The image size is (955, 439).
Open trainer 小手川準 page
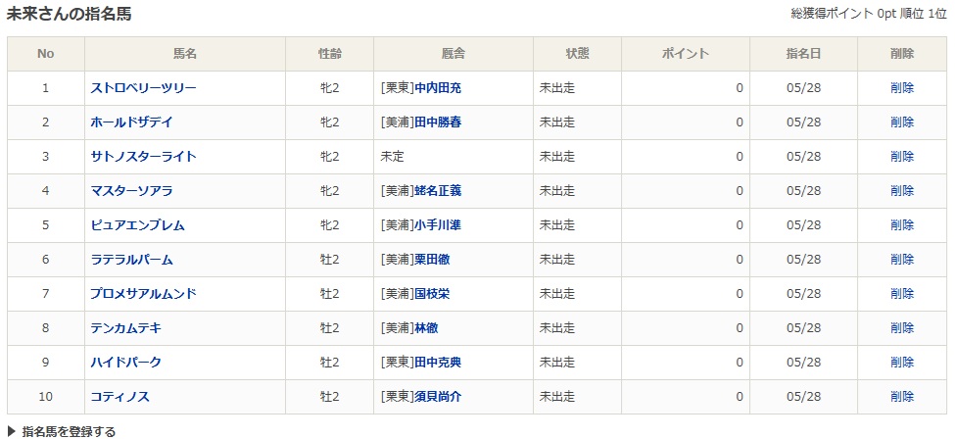tap(438, 225)
